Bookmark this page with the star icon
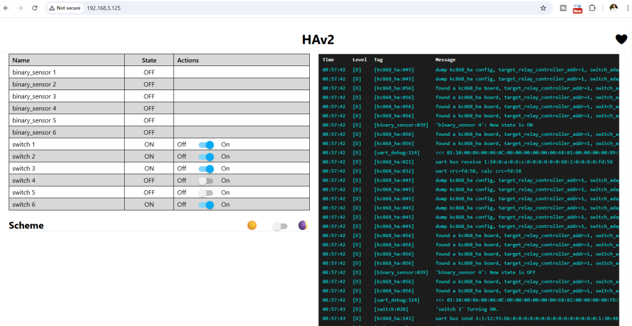Screen dimensions: 632x326 pyautogui.click(x=543, y=8)
